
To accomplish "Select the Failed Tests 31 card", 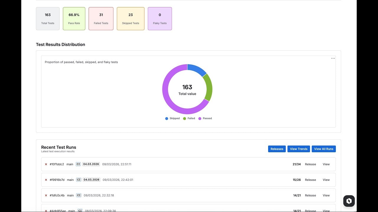I will 101,19.
